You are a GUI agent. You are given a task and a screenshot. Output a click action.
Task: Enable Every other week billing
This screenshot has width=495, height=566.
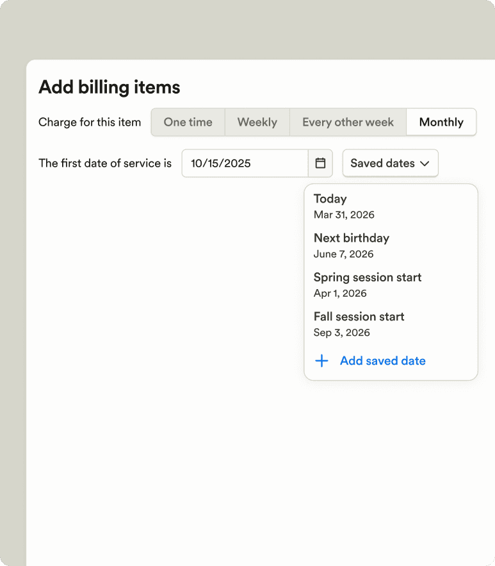tap(347, 122)
